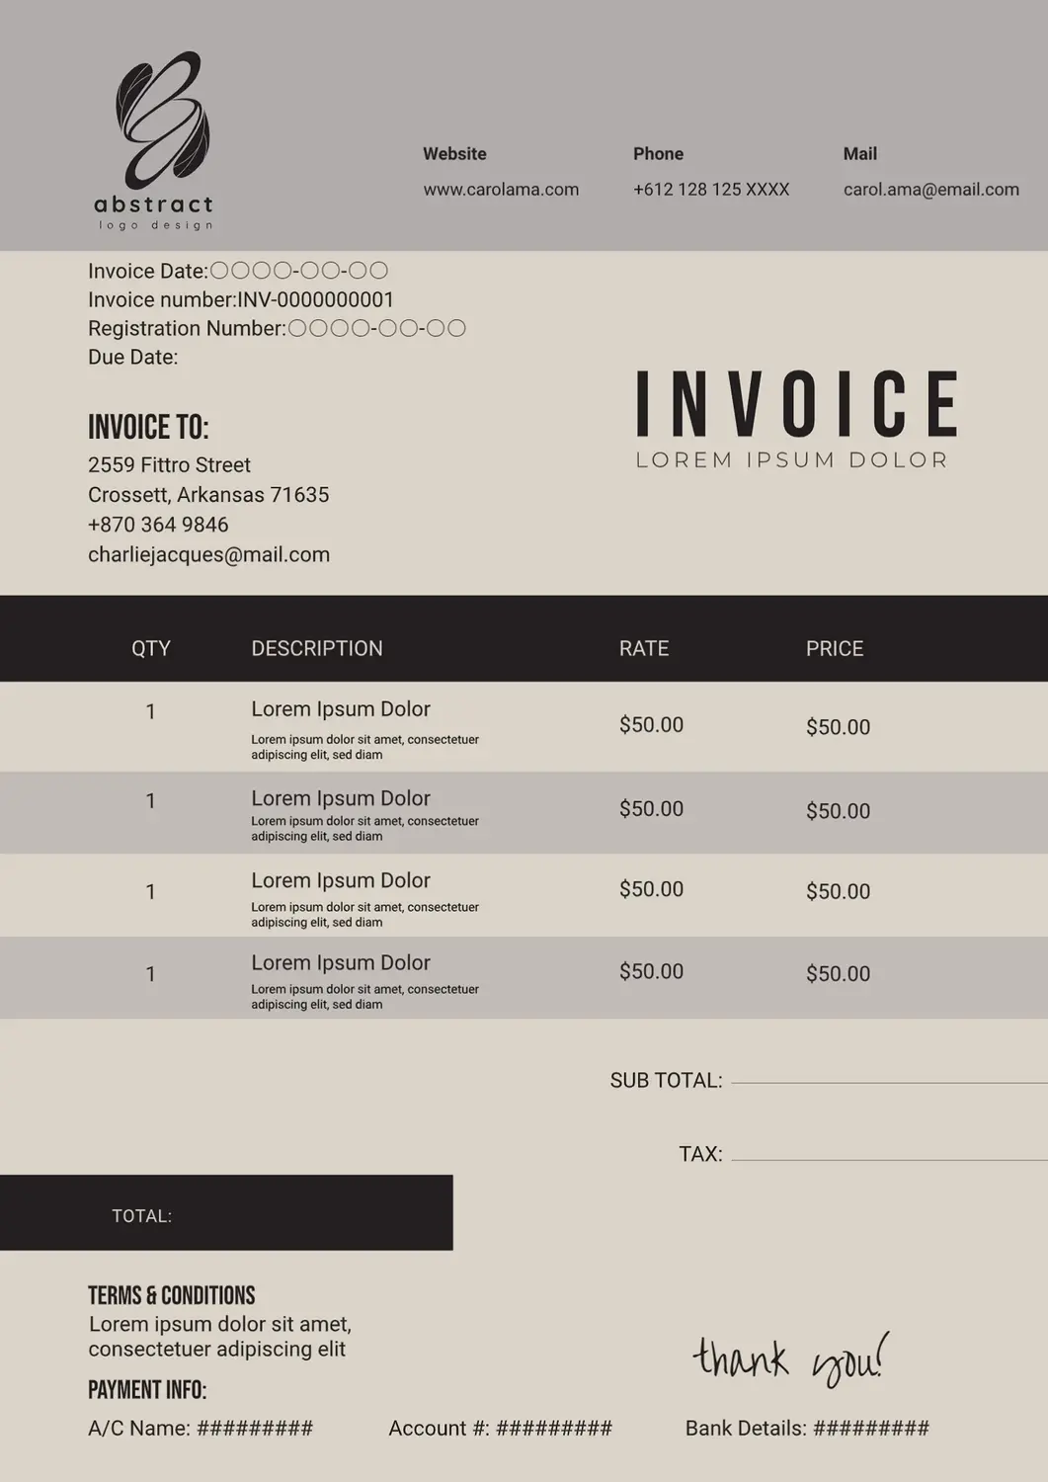This screenshot has width=1048, height=1482.
Task: Click the QTY column header
Action: pos(151,648)
